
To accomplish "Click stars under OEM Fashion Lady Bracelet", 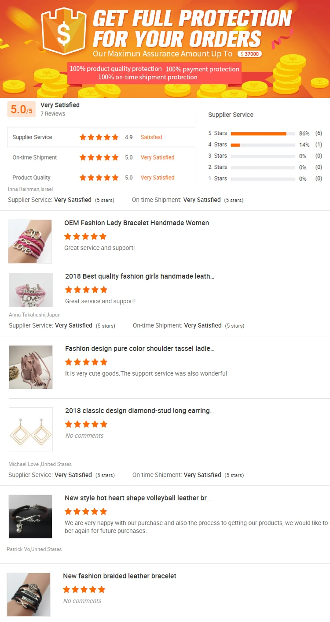I will pyautogui.click(x=85, y=236).
